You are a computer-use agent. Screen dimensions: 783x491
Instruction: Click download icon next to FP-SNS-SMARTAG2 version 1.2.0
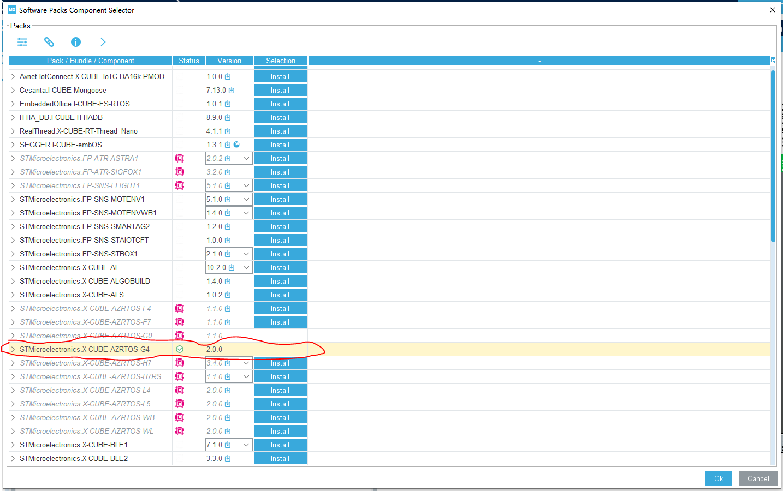point(228,227)
